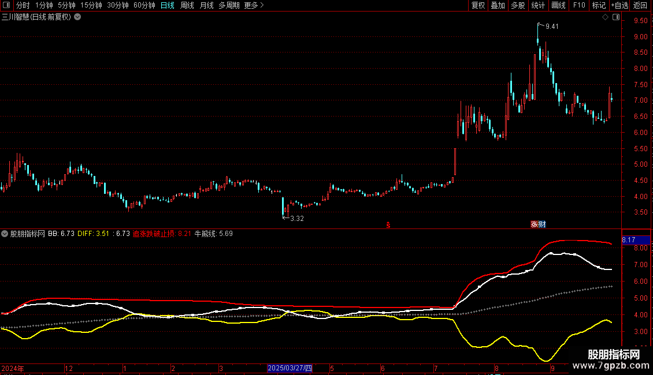
Task: Click the month 8 axis label
Action: (496, 368)
